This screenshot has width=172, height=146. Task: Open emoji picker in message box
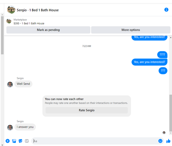click(160, 141)
